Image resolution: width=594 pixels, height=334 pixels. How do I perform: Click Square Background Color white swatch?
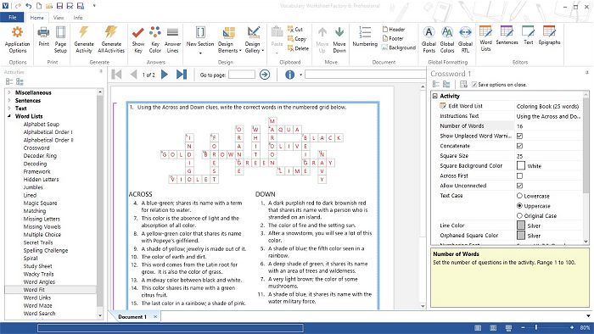521,165
